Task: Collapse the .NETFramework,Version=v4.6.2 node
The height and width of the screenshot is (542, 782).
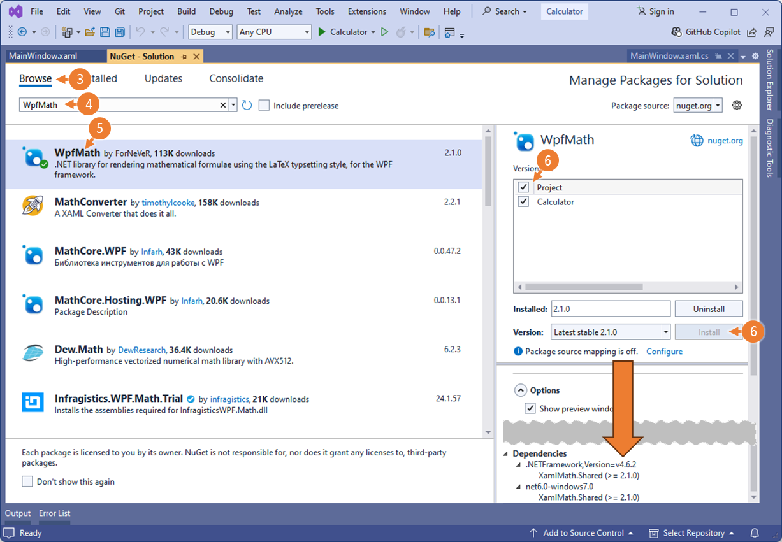Action: 519,465
